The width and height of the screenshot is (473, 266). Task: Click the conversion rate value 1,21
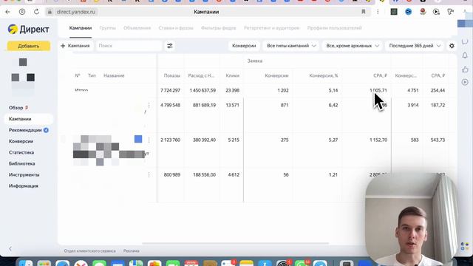[333, 174]
